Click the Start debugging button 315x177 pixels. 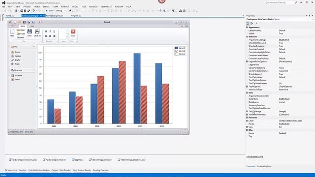point(49,11)
